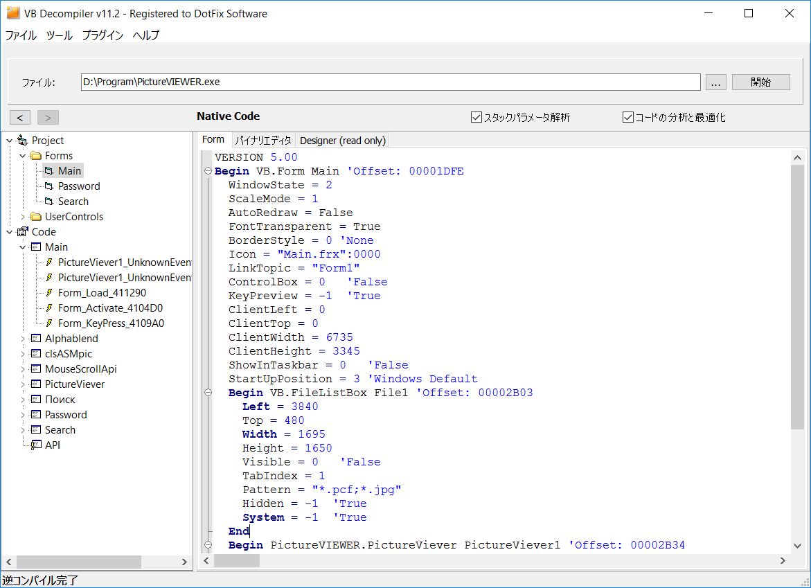Click the back "<" navigation button
The image size is (811, 588).
[x=19, y=118]
